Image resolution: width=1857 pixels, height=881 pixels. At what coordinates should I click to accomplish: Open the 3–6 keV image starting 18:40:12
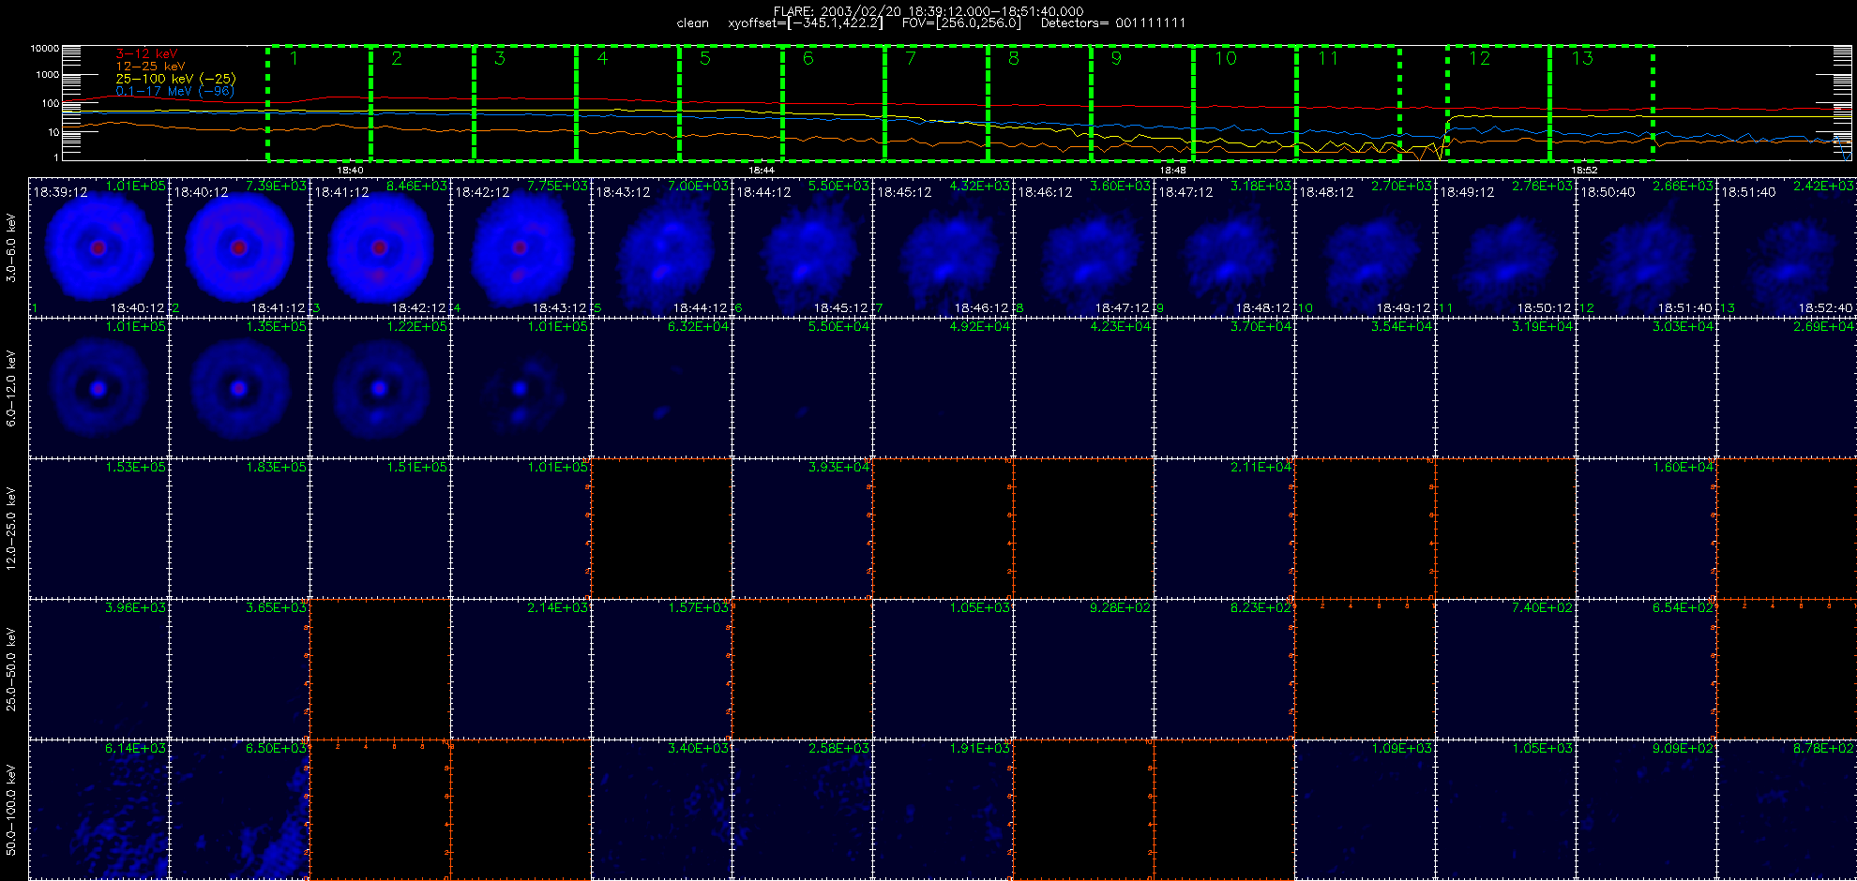point(239,247)
